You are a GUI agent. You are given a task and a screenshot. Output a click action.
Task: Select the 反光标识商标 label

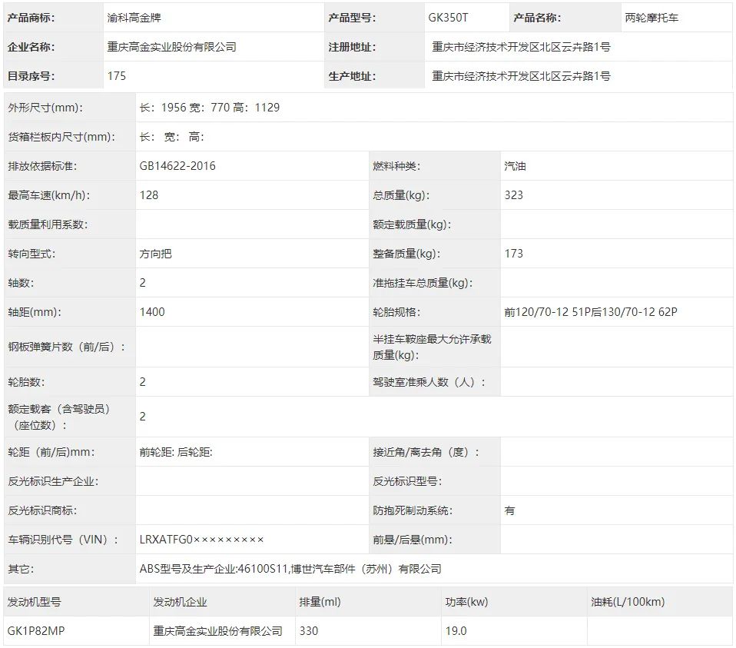[x=42, y=511]
